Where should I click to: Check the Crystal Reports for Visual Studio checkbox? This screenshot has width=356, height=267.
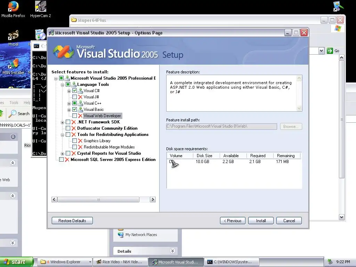pos(68,153)
